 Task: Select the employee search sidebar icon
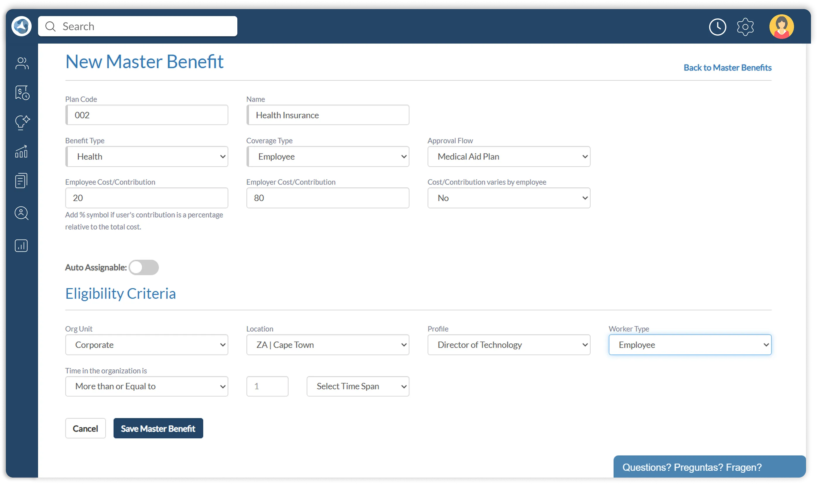coord(21,213)
